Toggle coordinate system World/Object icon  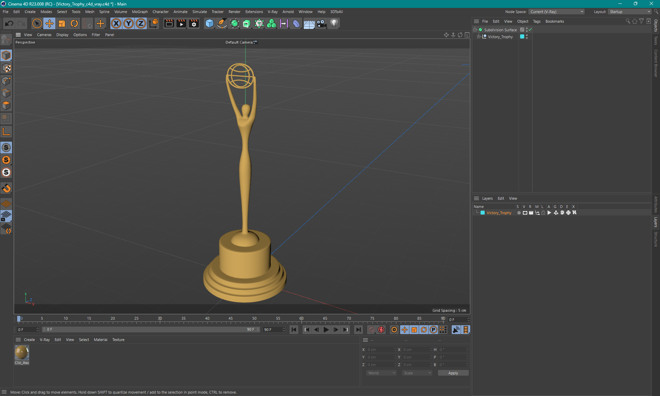pos(154,23)
